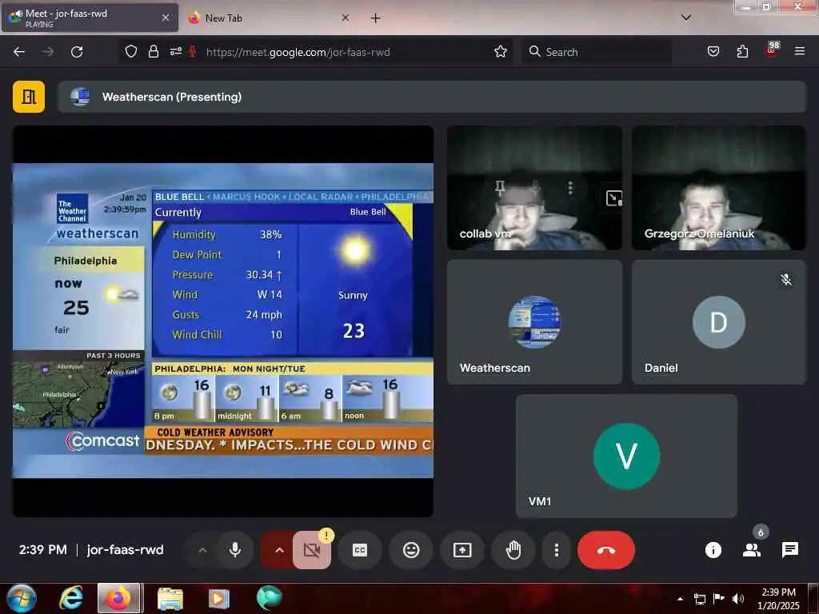
Task: Turn on the camera button
Action: tap(312, 550)
